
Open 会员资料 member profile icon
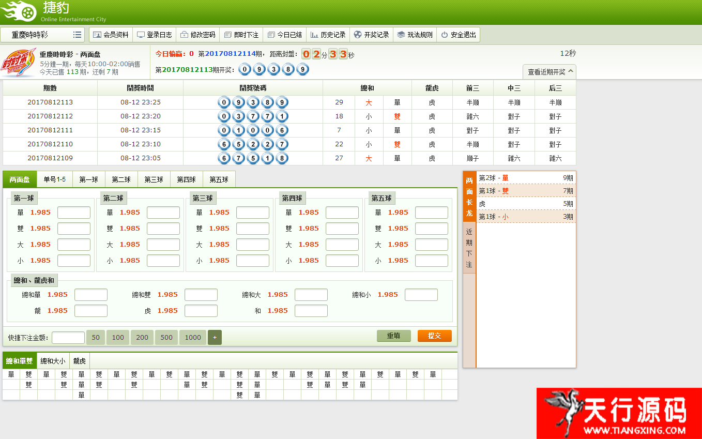tap(97, 35)
